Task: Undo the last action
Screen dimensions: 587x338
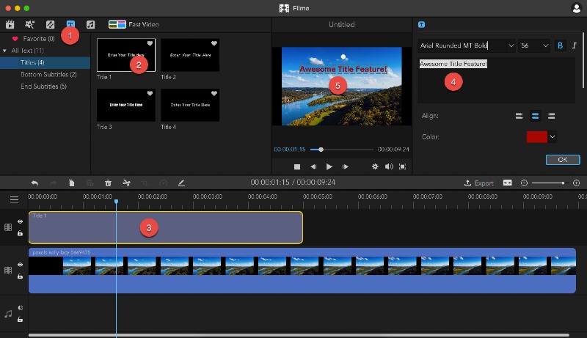Action: click(x=34, y=183)
